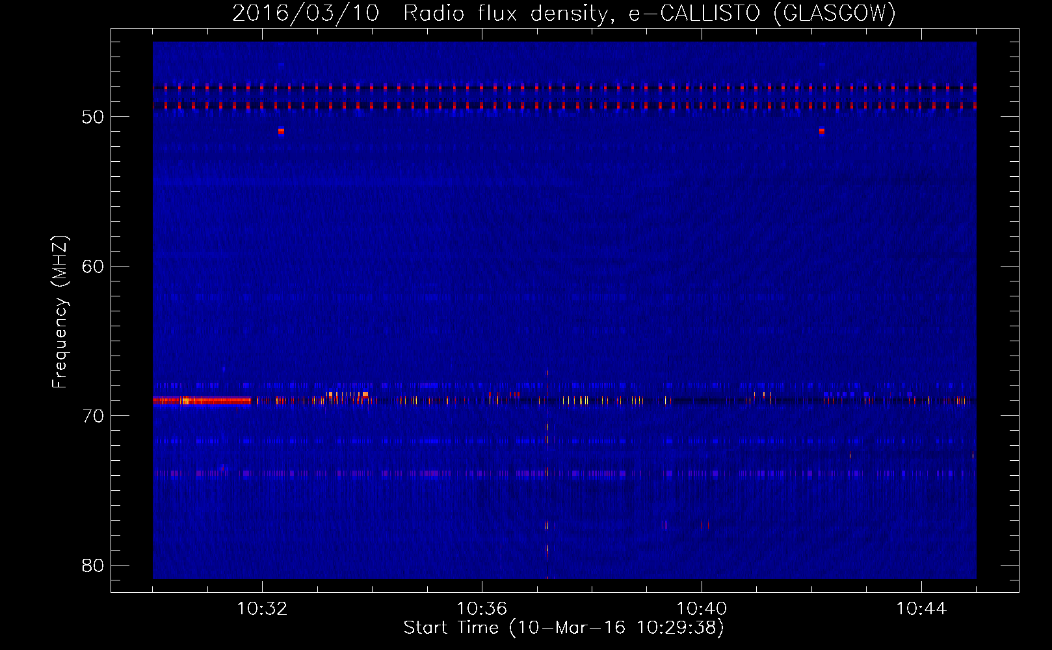Click the 10:36 time tick label
1052x650 pixels.
tap(482, 609)
